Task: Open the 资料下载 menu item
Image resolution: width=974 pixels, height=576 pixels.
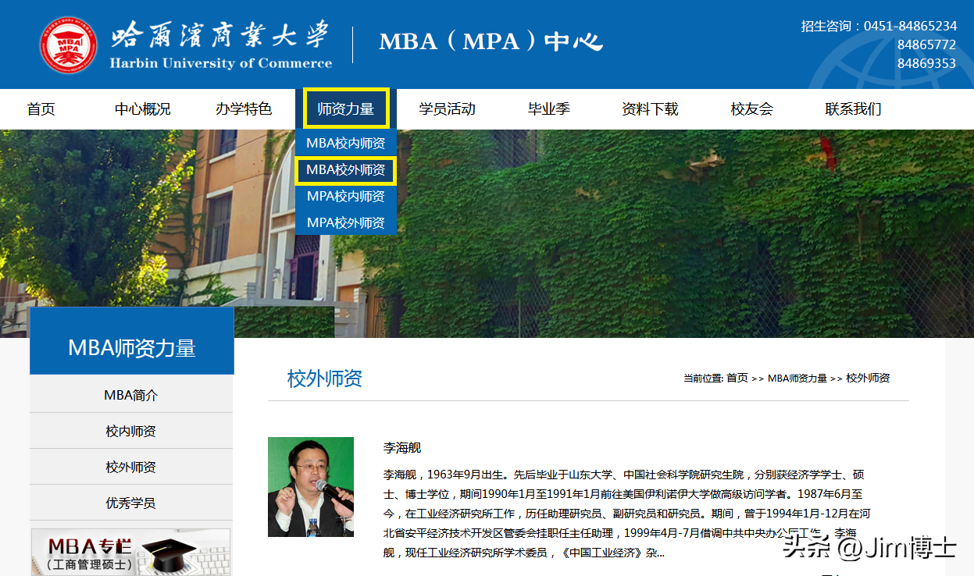Action: click(650, 109)
